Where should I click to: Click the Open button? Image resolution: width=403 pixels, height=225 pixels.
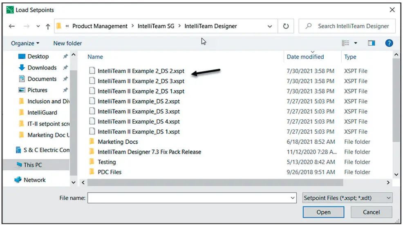(323, 212)
